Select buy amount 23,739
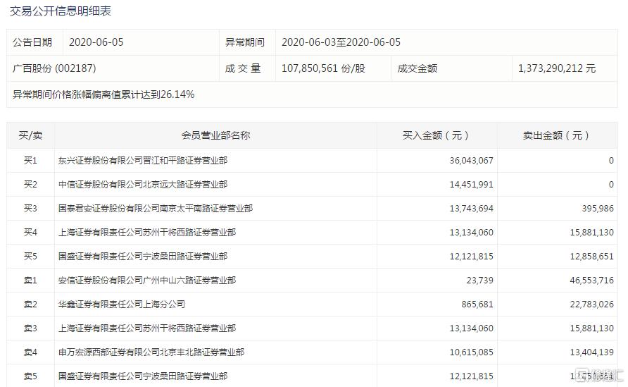This screenshot has height=387, width=628. click(x=480, y=281)
